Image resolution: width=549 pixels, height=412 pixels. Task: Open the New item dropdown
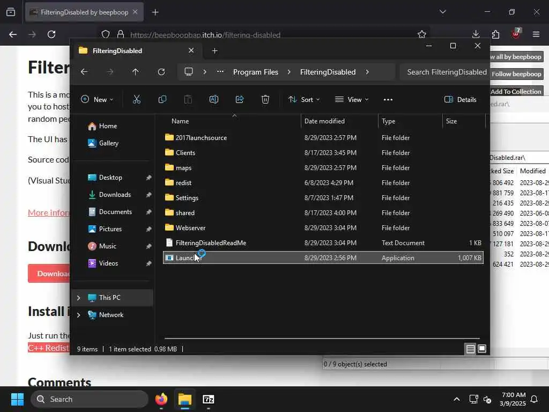pos(97,99)
